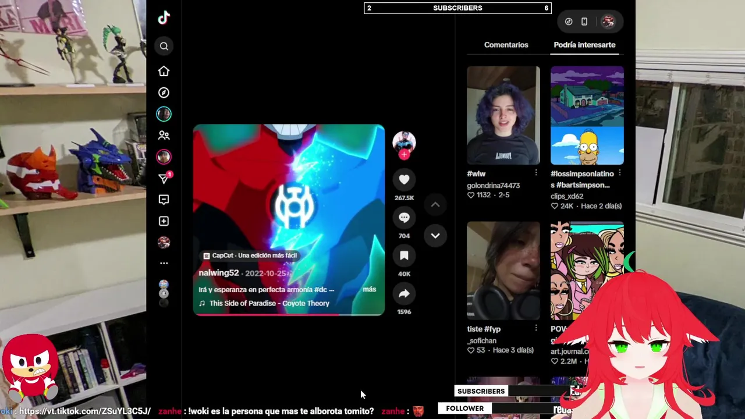Share the video with the arrow icon
This screenshot has width=745, height=419.
[x=404, y=294]
